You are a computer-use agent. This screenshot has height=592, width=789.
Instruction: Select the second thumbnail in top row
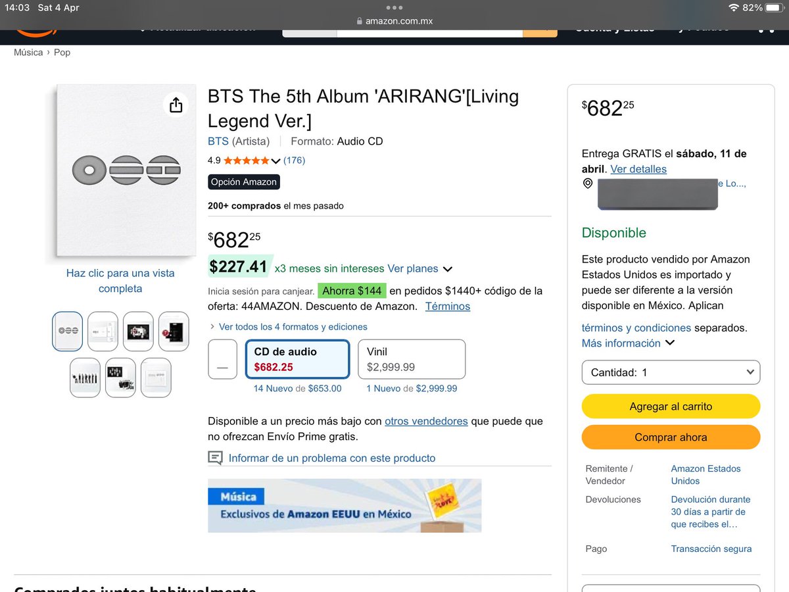click(x=103, y=332)
